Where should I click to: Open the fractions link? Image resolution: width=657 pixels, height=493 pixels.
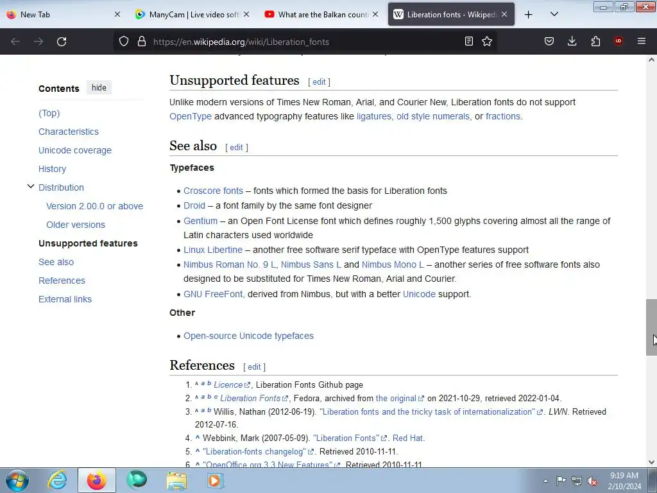click(503, 116)
